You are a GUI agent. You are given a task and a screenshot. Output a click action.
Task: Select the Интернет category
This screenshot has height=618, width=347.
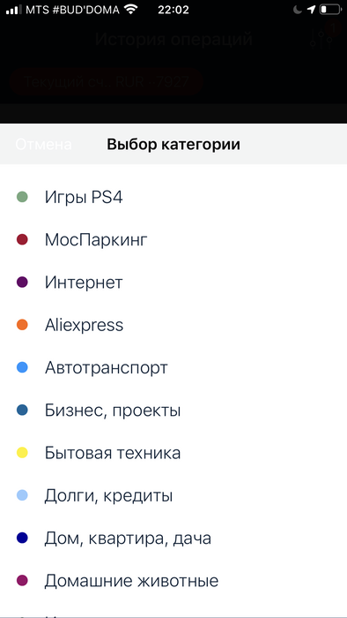tap(173, 283)
